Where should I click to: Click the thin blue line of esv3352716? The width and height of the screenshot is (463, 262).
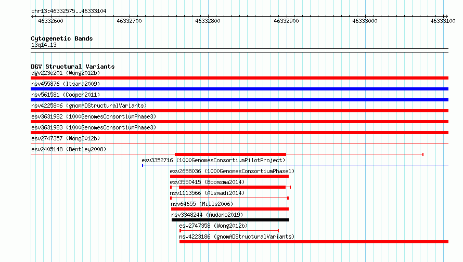[295, 165]
